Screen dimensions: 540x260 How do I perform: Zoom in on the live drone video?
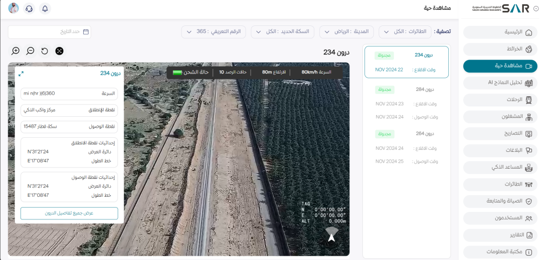click(x=16, y=51)
